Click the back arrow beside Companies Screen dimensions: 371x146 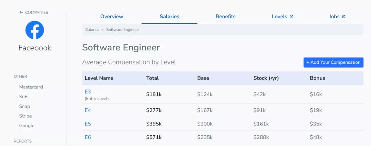click(x=21, y=12)
